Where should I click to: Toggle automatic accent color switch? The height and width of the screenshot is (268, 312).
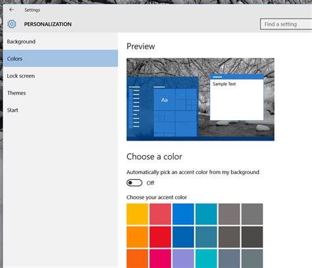(134, 183)
